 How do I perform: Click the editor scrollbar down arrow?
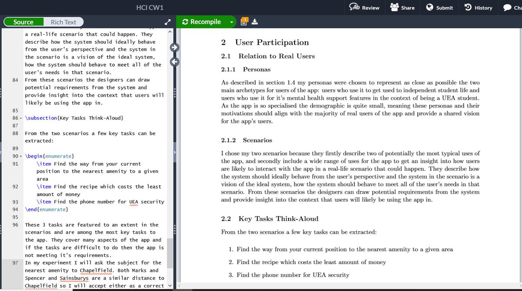[x=170, y=286]
